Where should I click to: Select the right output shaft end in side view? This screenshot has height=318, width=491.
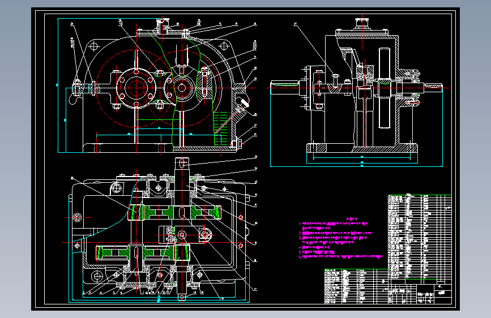pyautogui.click(x=433, y=85)
